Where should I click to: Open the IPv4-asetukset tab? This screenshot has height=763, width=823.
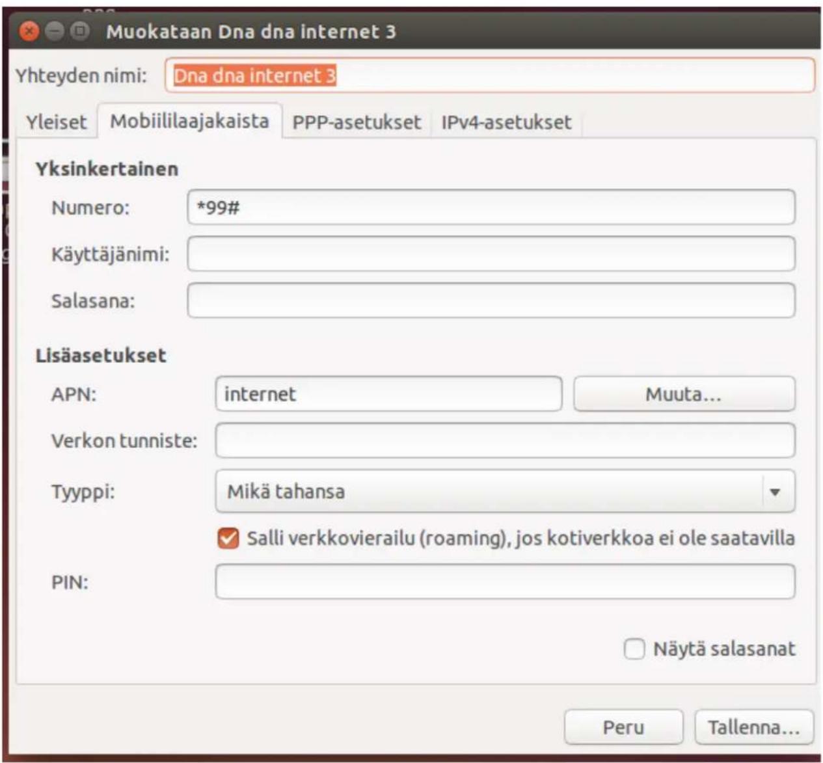pos(506,122)
